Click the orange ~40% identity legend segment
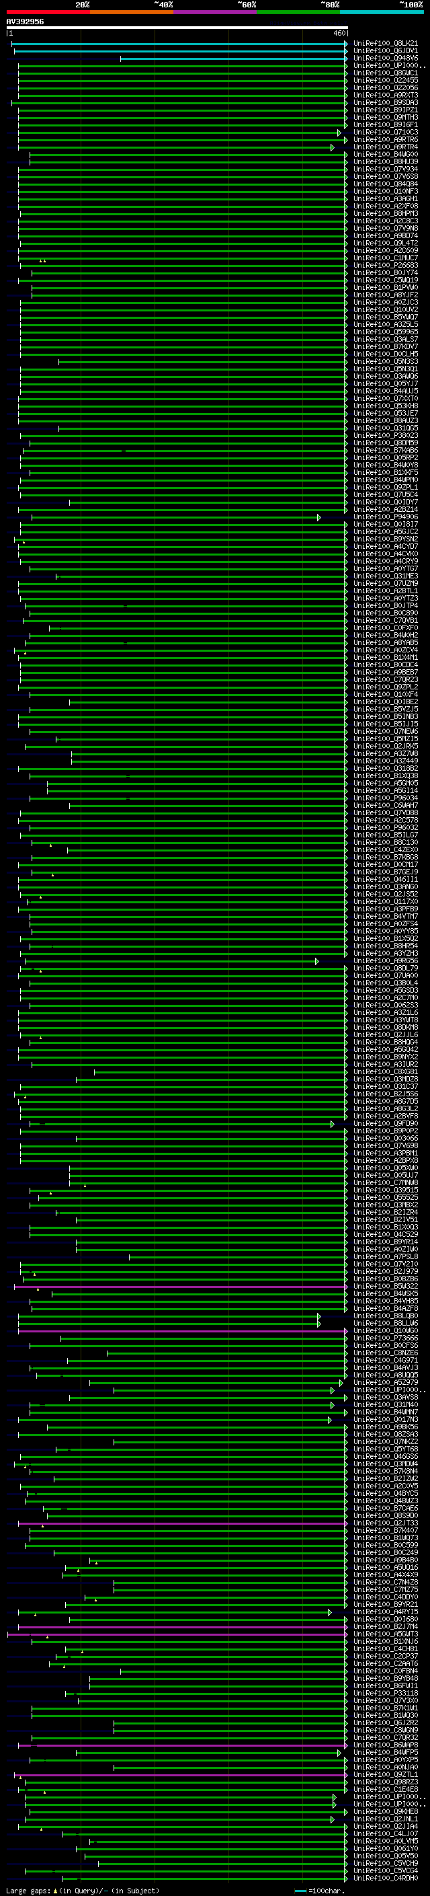Screen dimensions: 430x1896 pyautogui.click(x=132, y=12)
